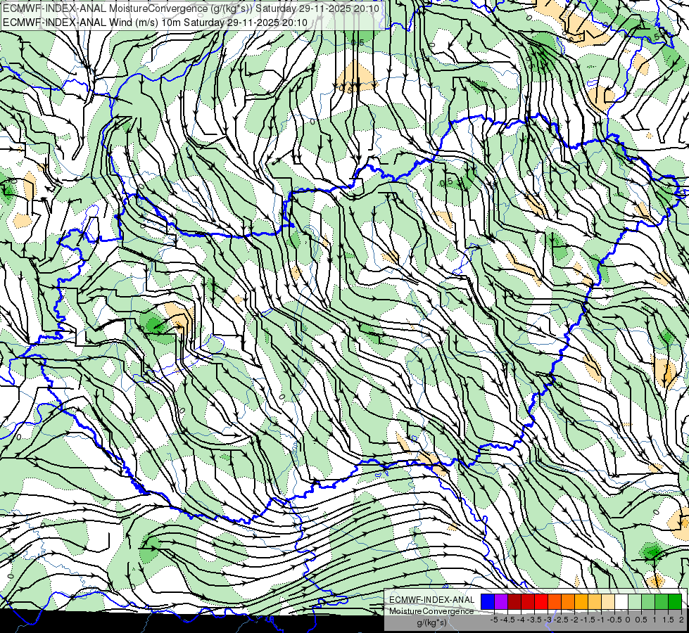Click the green swatch between 0.5 and 1
Image resolution: width=689 pixels, height=633 pixels.
coord(649,601)
